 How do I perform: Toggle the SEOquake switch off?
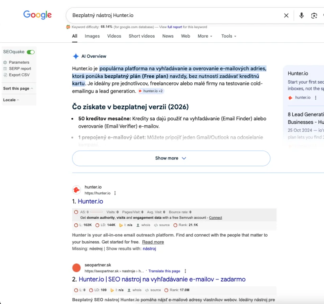click(x=31, y=52)
